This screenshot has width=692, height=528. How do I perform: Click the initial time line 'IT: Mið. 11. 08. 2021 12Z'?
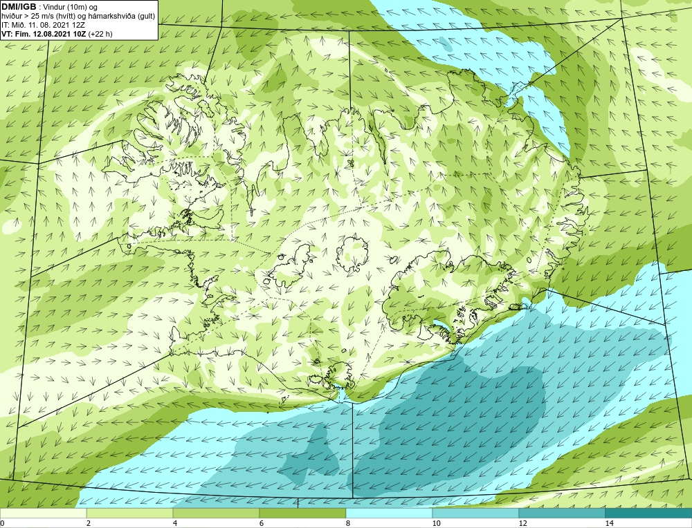[42, 25]
